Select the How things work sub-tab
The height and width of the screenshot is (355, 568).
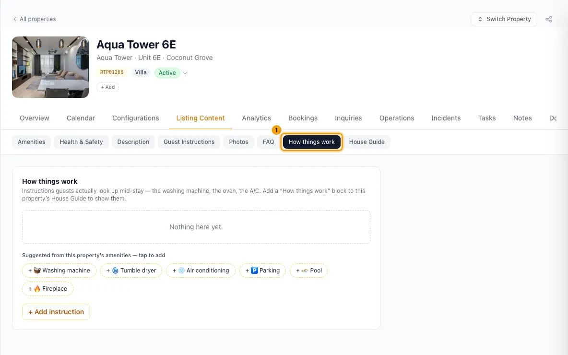click(x=311, y=142)
